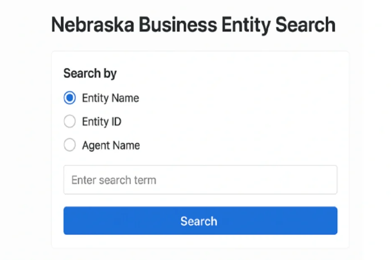Click the "Agent Name" label text
This screenshot has height=260, width=391.
pos(111,146)
